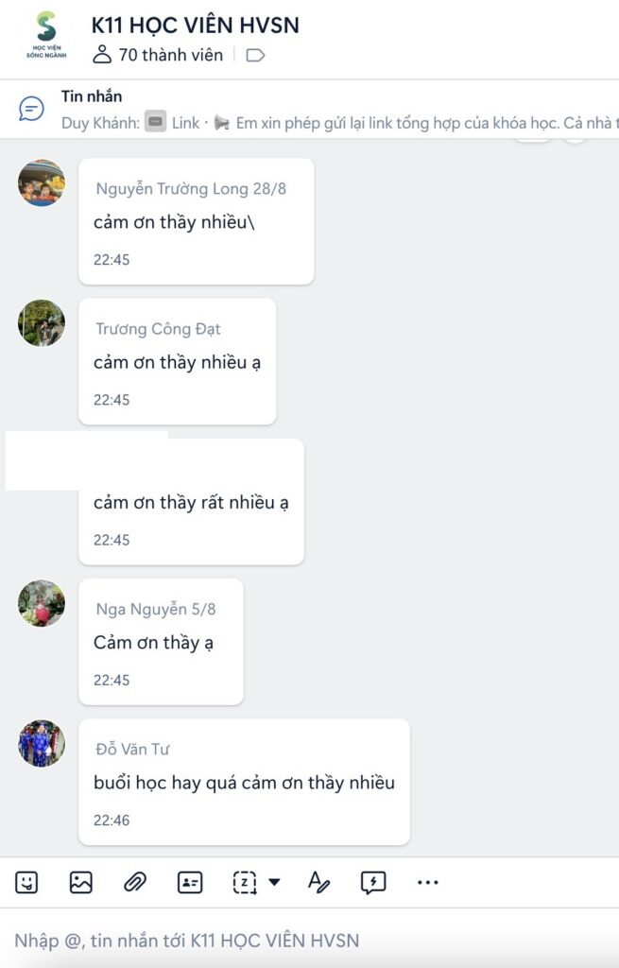This screenshot has height=968, width=619.
Task: View the 70 thành viên member list
Action: point(158,55)
